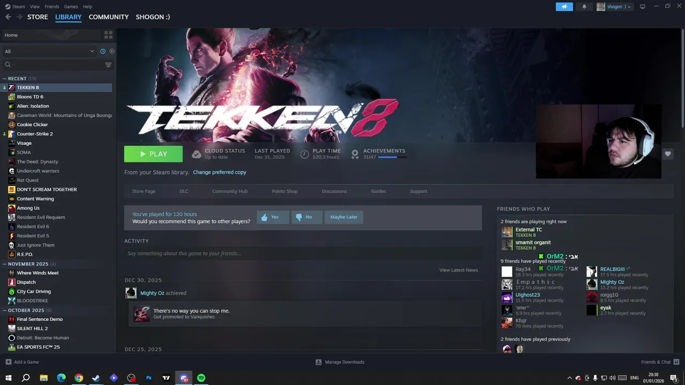Open the Discussions tab
This screenshot has width=685, height=385.
pyautogui.click(x=334, y=191)
